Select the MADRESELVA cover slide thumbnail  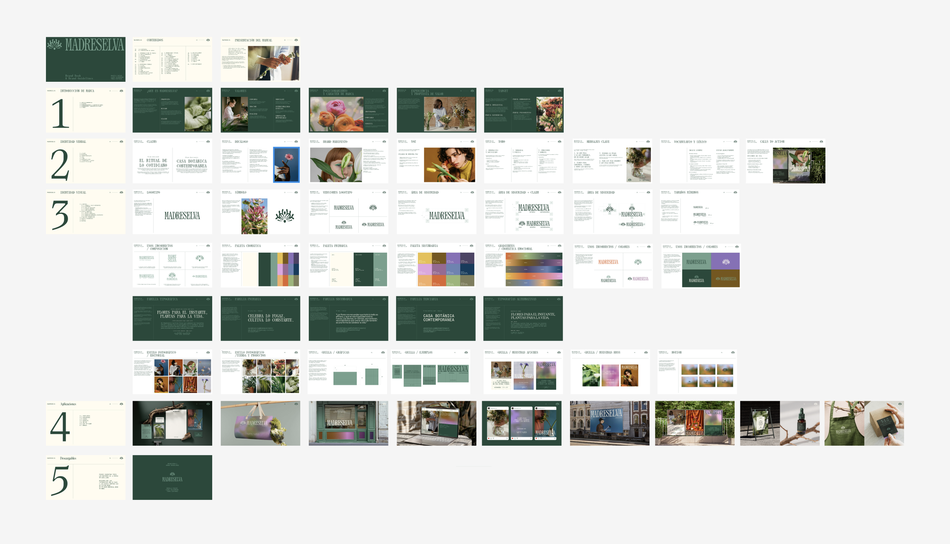[x=85, y=59]
